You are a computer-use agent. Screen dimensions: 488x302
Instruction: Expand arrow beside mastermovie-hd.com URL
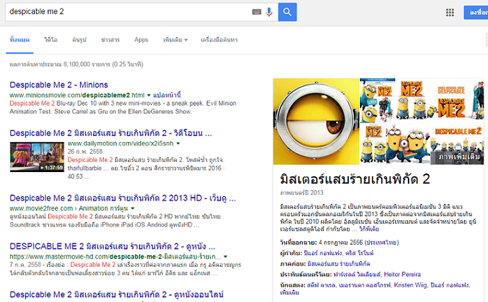point(225,257)
